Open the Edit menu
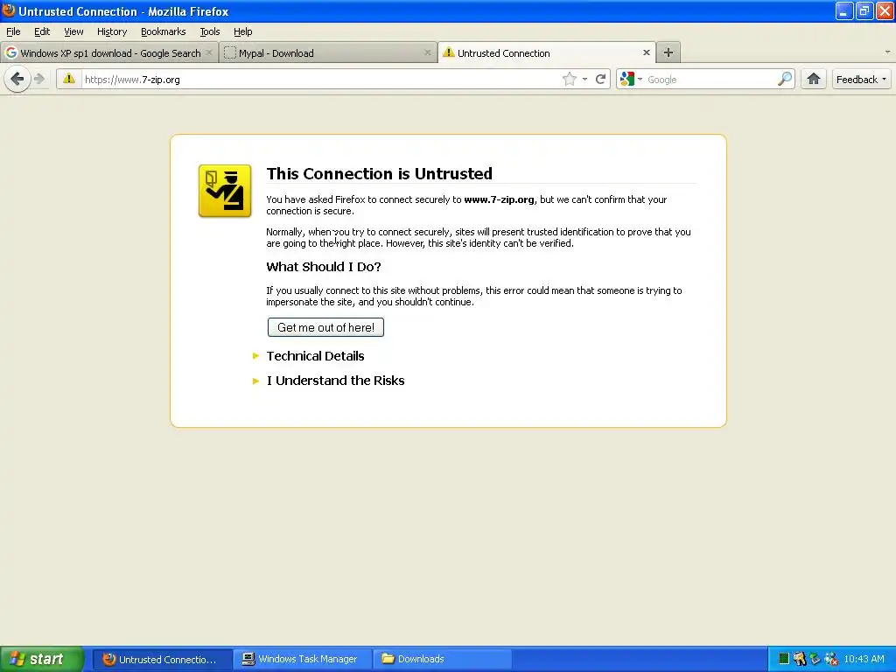The image size is (896, 672). [42, 31]
